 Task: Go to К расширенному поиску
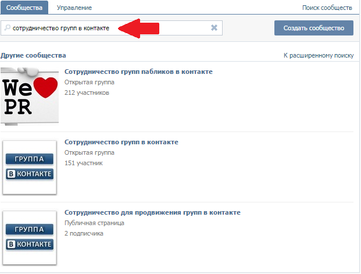point(319,55)
